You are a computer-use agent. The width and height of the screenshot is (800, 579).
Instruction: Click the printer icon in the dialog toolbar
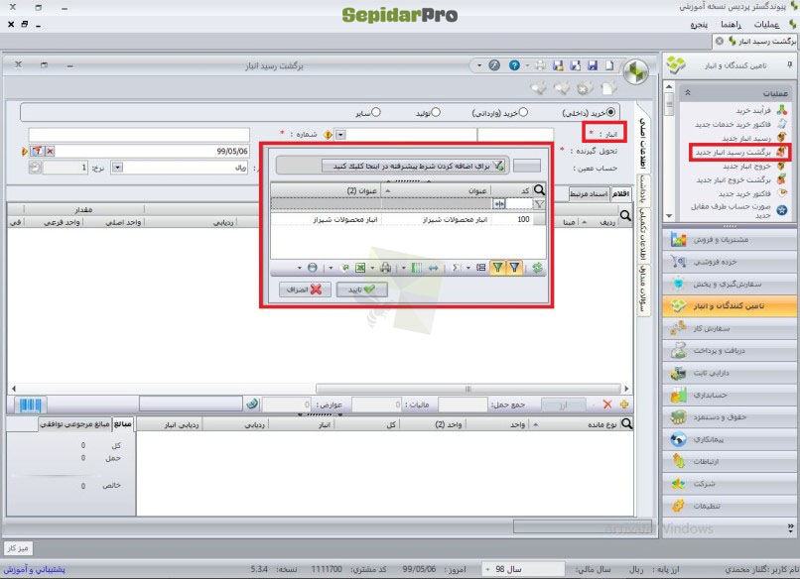click(x=386, y=268)
